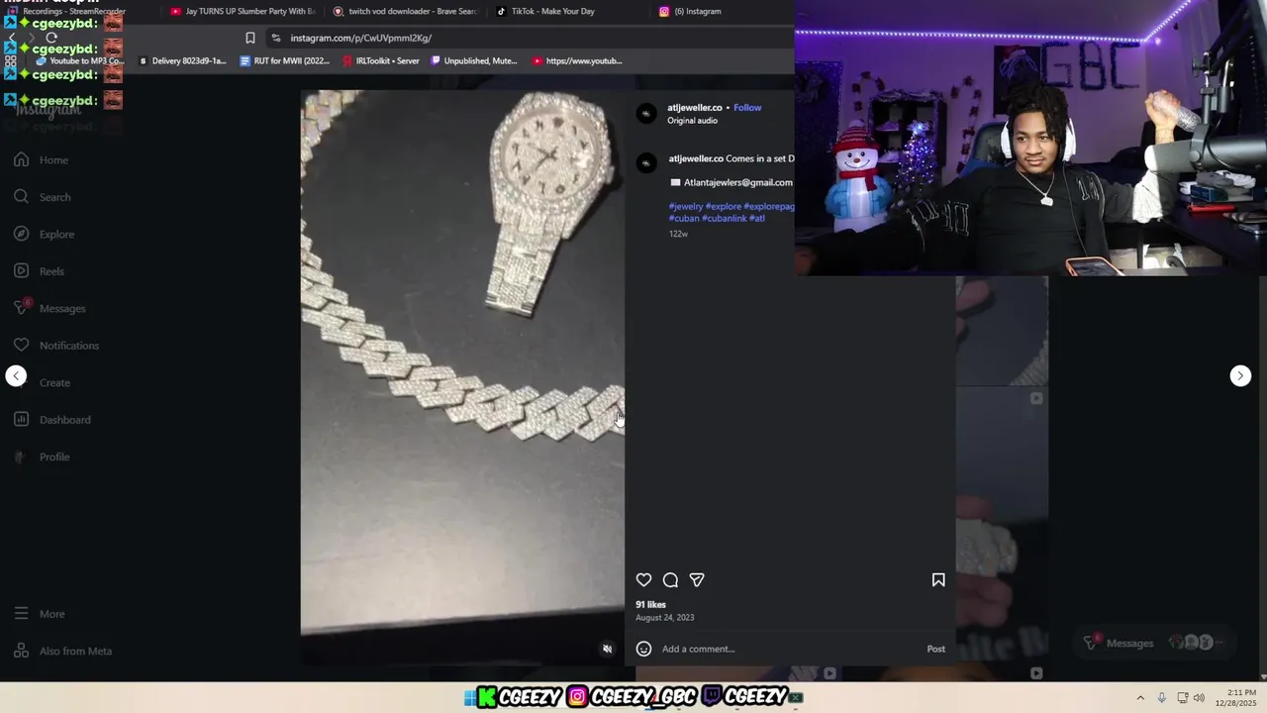This screenshot has height=713, width=1267.
Task: Open the taskbar microphone icon
Action: [1162, 697]
